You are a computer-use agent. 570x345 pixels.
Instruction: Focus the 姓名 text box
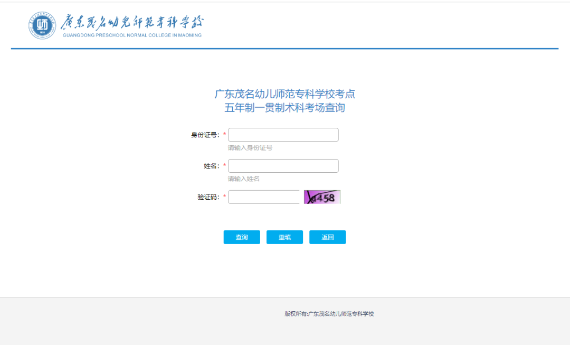283,166
